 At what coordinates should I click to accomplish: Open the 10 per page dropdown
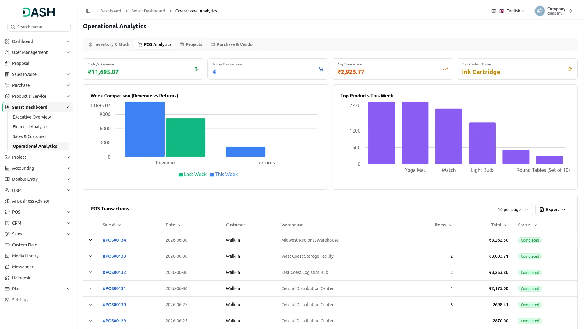pos(513,210)
